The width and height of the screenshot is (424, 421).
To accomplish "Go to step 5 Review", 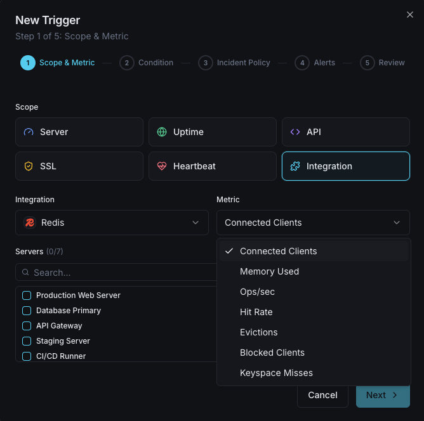I will pos(382,63).
